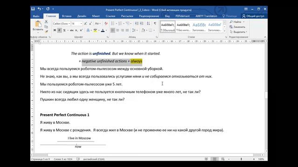The width and height of the screenshot is (298, 167).
Task: Open the font size 14 dropdown
Action: 81,24
